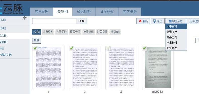
Task: Click the 设置 settings button
Action: (193, 21)
